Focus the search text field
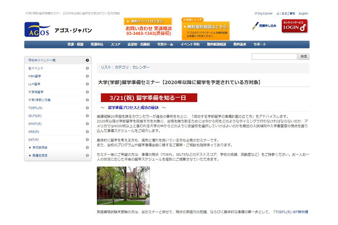338x225 pixels. (274, 57)
